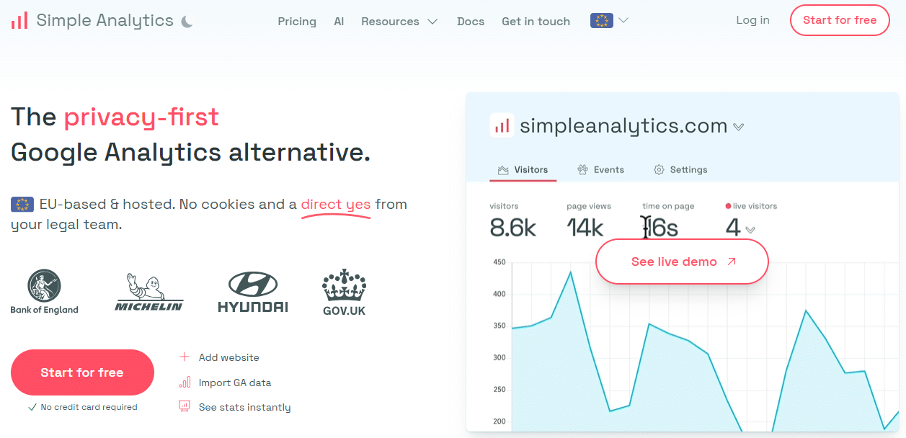Screen dimensions: 906x438
Task: Click the 'No credit card required' note
Action: pos(82,407)
